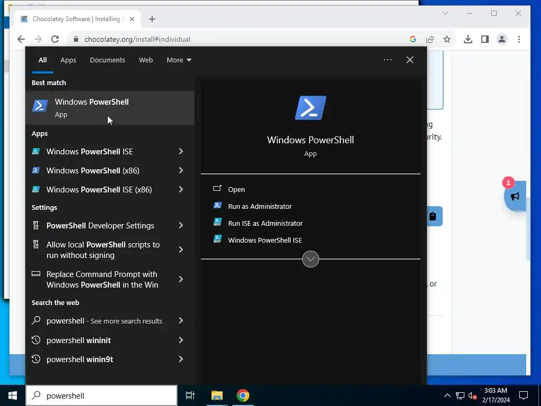The height and width of the screenshot is (406, 541).
Task: Toggle Chrome side panel
Action: coord(485,39)
